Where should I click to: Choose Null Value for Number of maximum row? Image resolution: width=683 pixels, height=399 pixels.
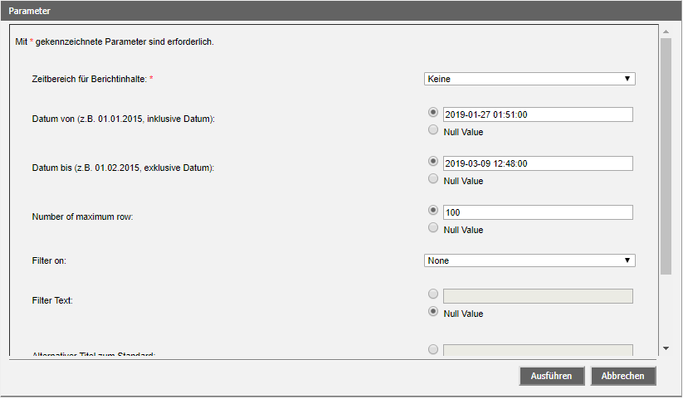pyautogui.click(x=432, y=229)
